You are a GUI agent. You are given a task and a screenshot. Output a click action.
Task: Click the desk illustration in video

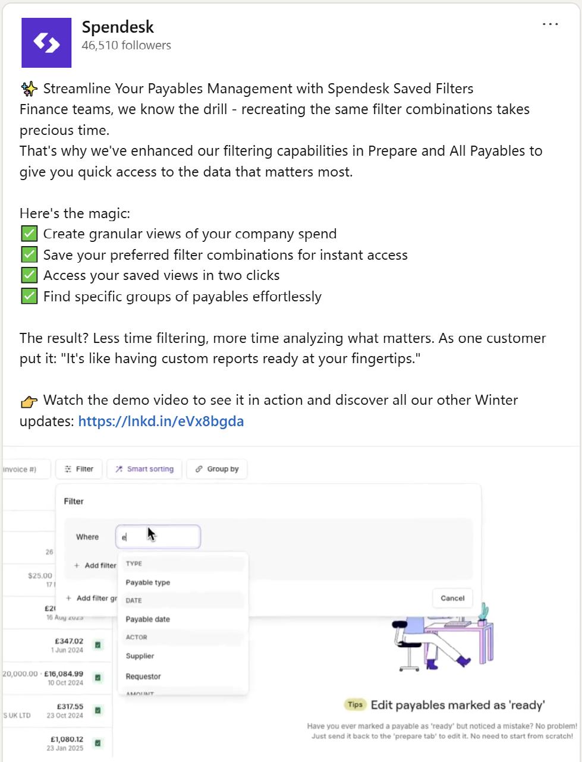443,640
